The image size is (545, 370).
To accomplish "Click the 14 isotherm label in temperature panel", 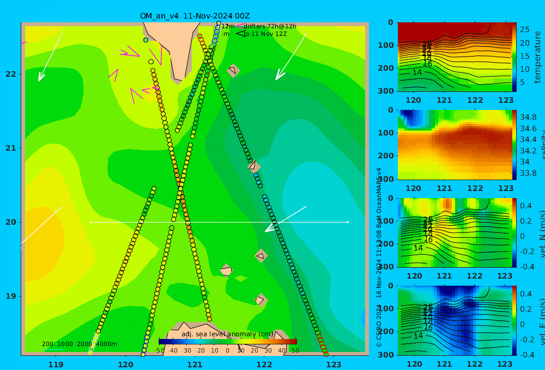I will tap(417, 72).
